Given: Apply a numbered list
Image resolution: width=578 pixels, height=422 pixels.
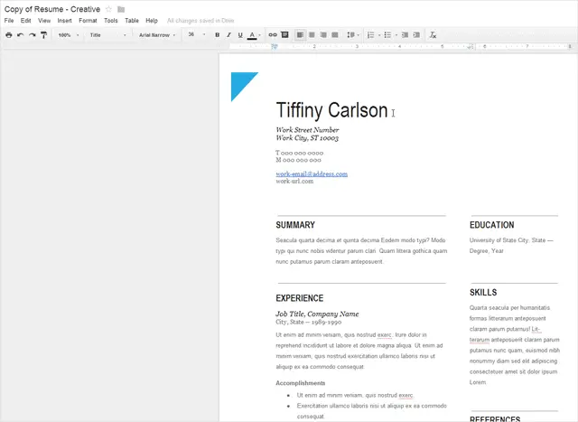Looking at the screenshot, I should point(371,35).
